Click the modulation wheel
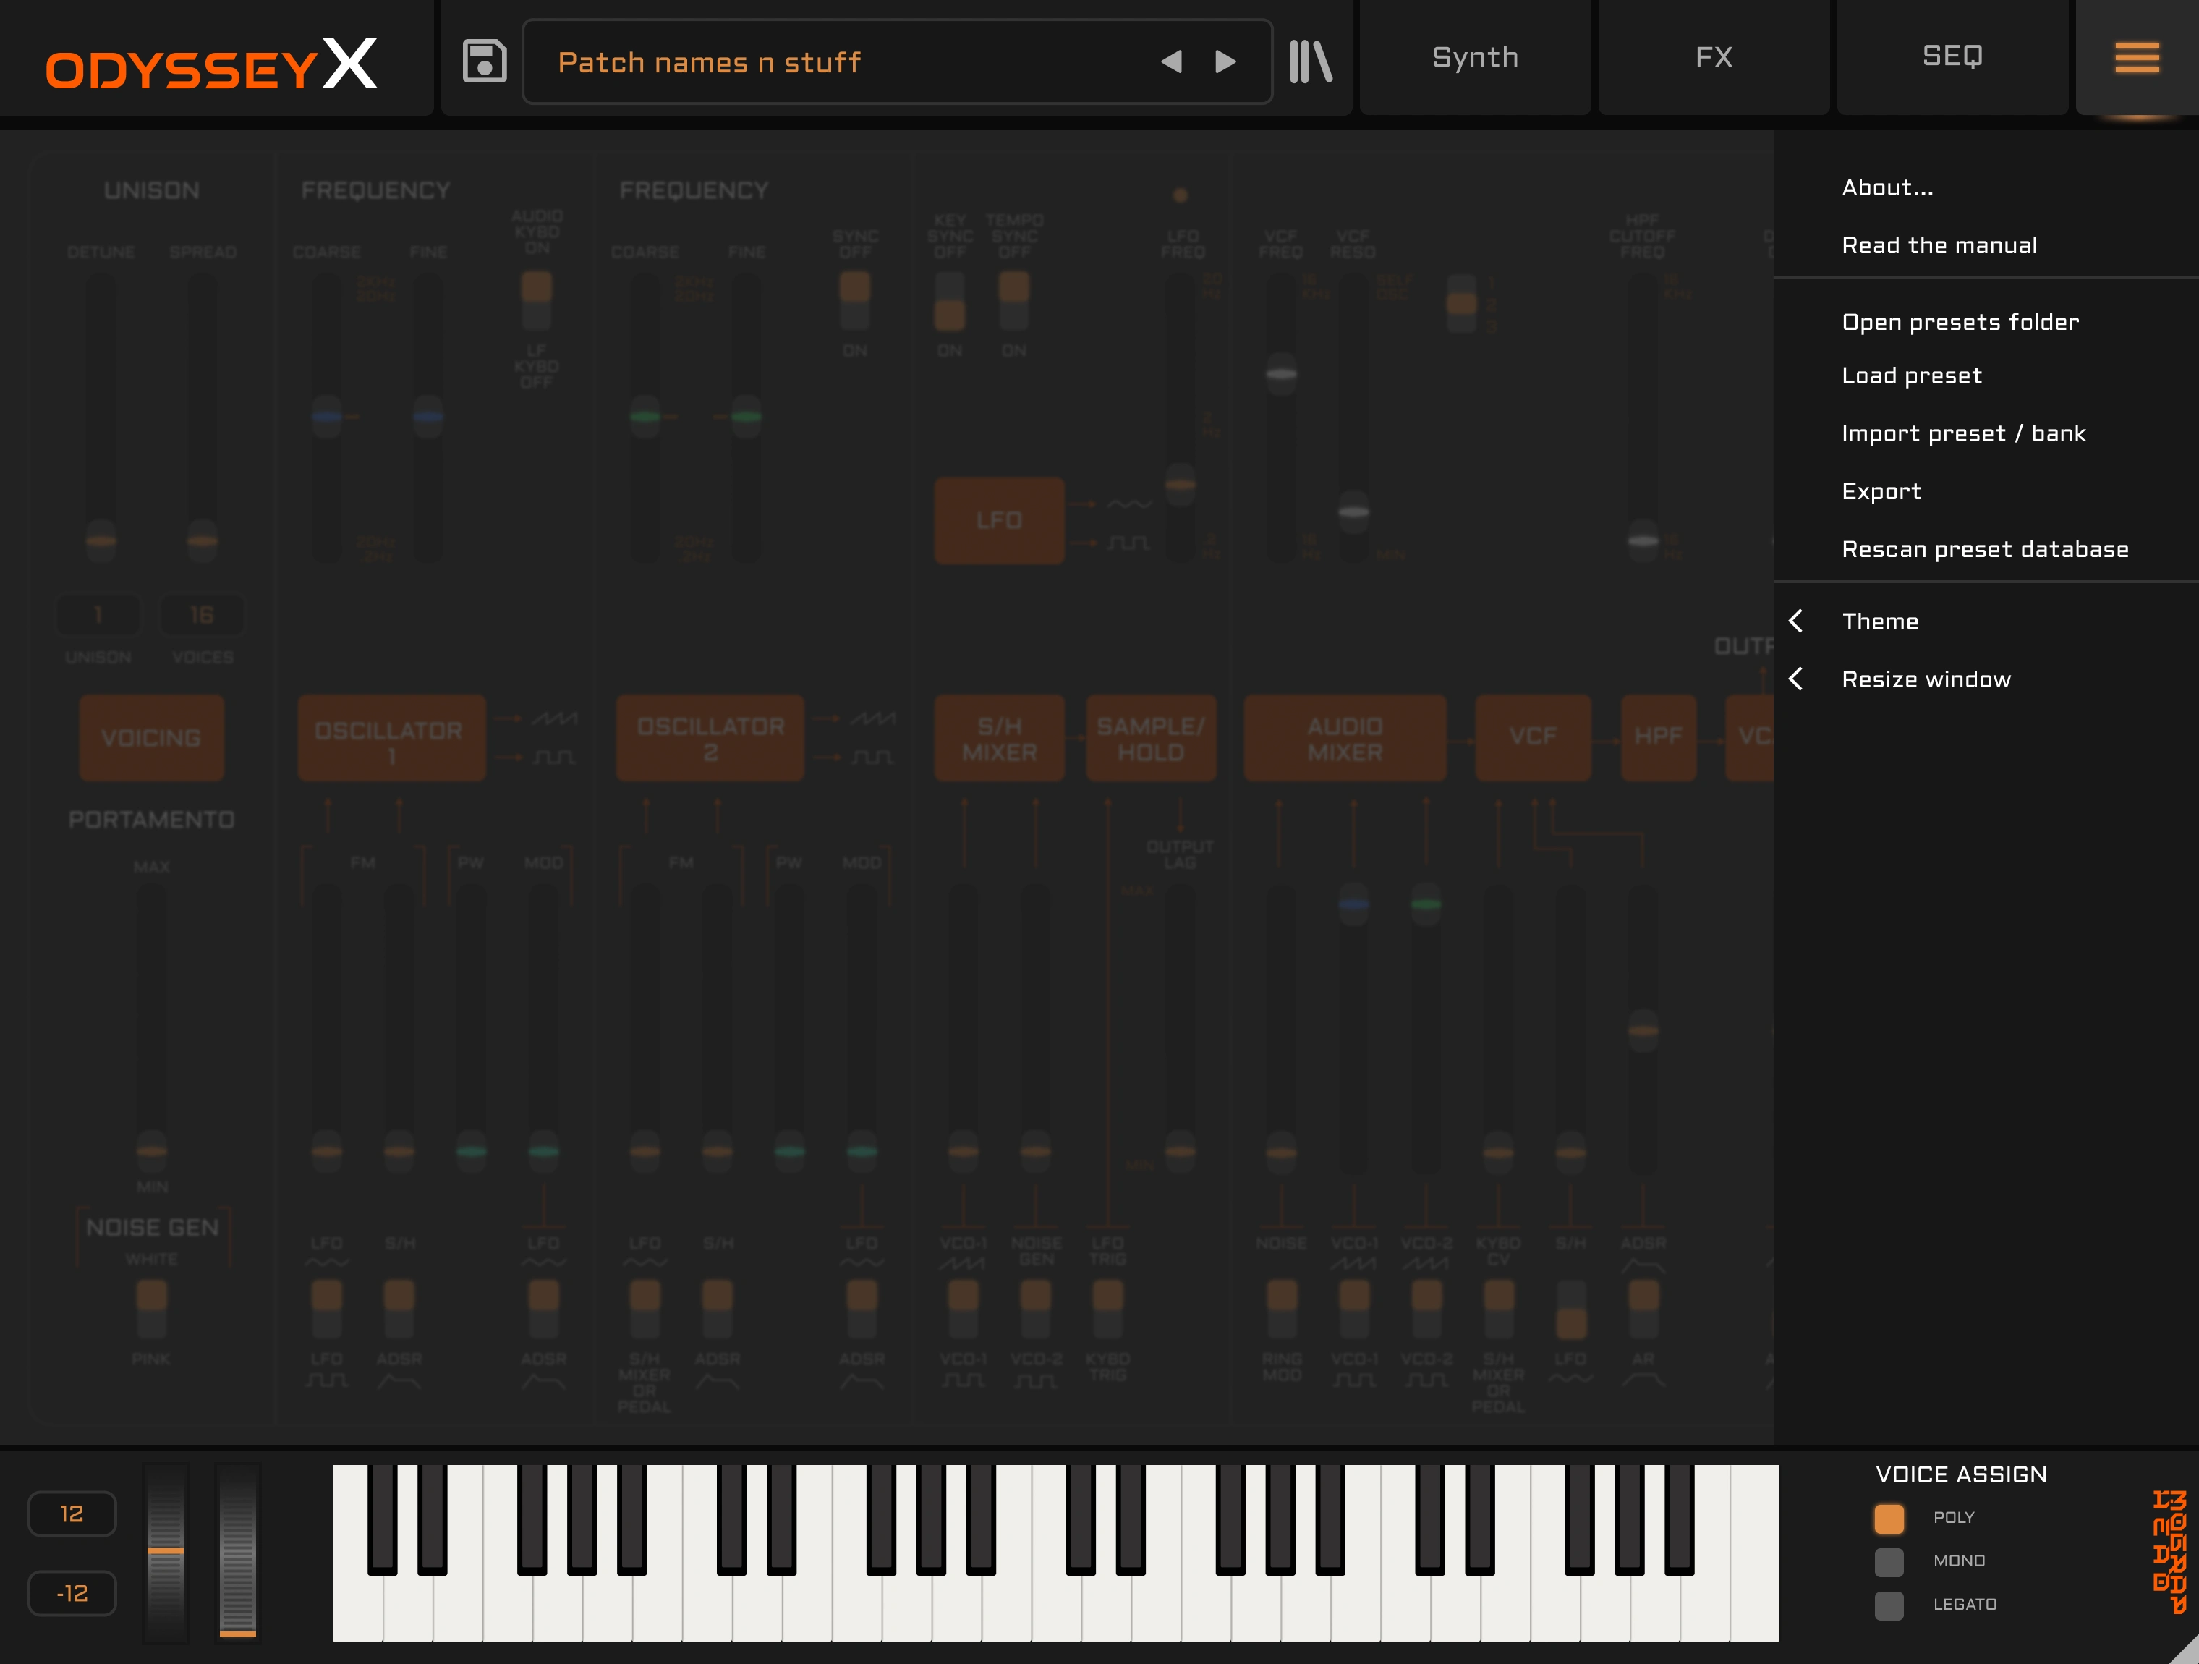The height and width of the screenshot is (1664, 2199). pos(237,1552)
